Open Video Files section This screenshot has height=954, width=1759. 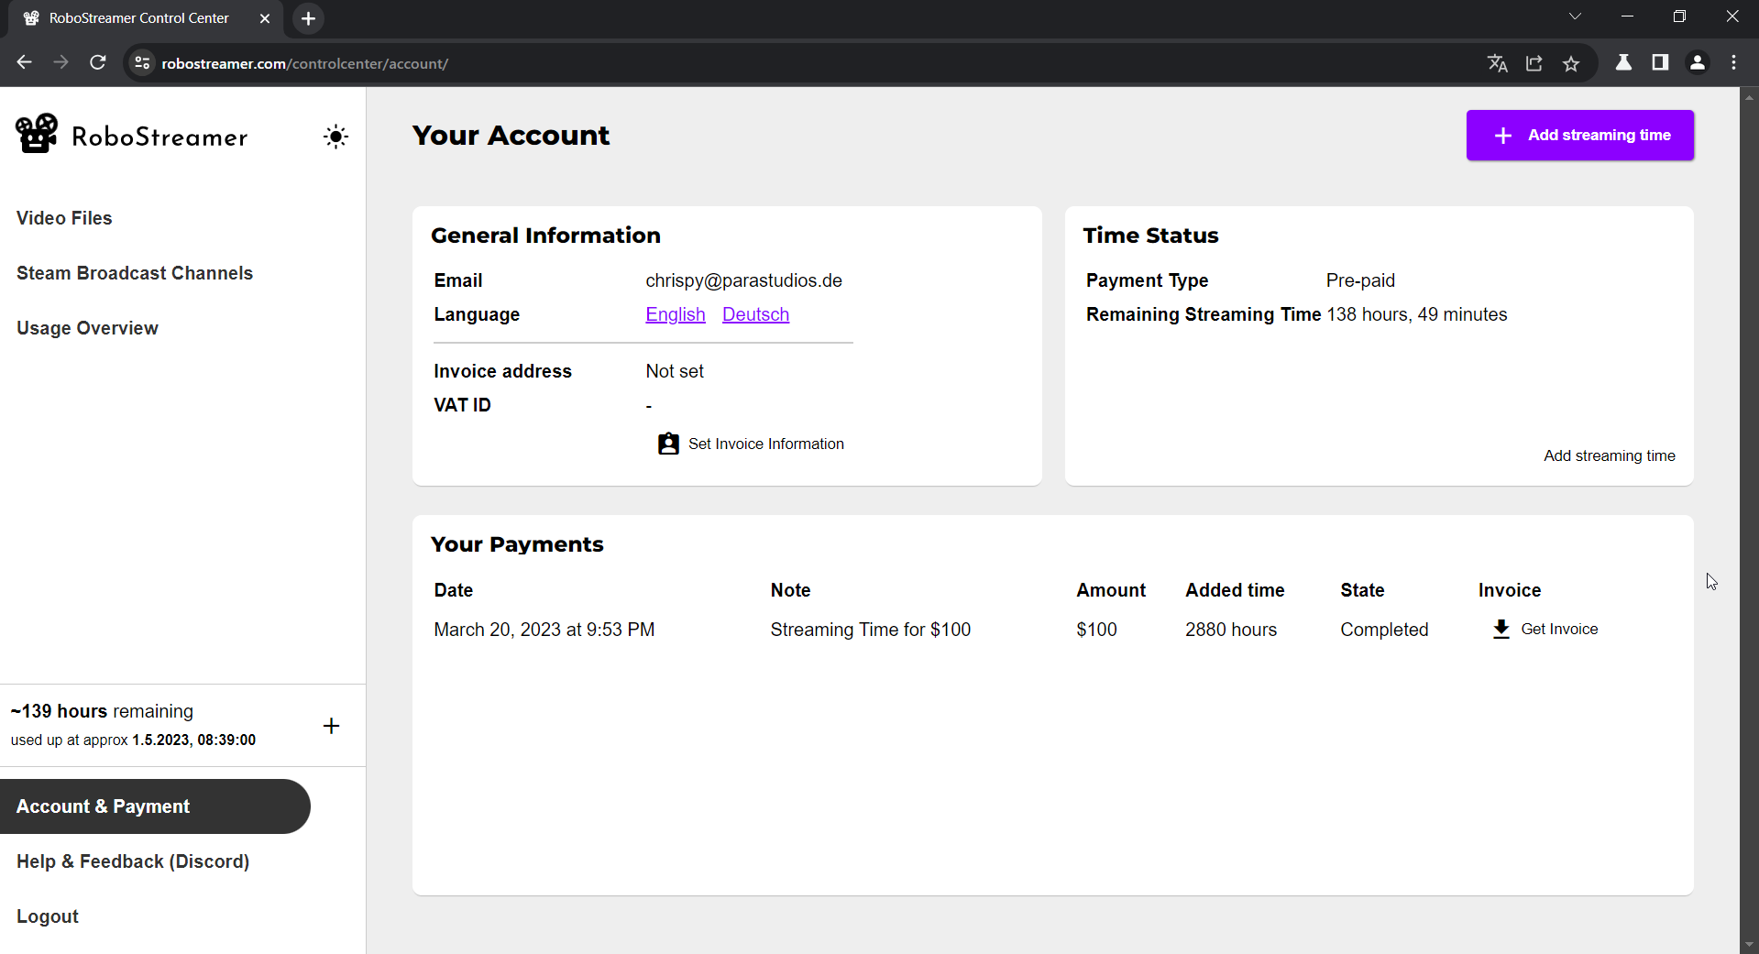coord(64,218)
